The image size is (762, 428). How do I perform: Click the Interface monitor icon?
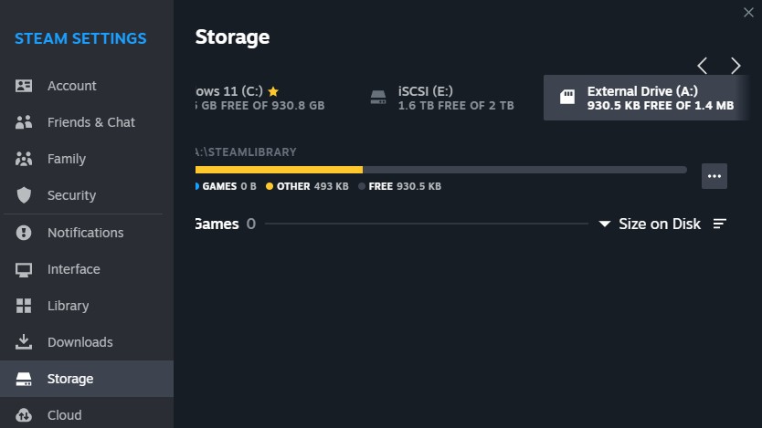(25, 269)
